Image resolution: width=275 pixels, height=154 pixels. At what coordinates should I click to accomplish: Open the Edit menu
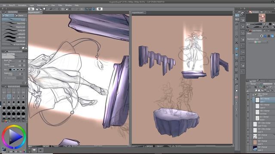[x=4, y=6]
